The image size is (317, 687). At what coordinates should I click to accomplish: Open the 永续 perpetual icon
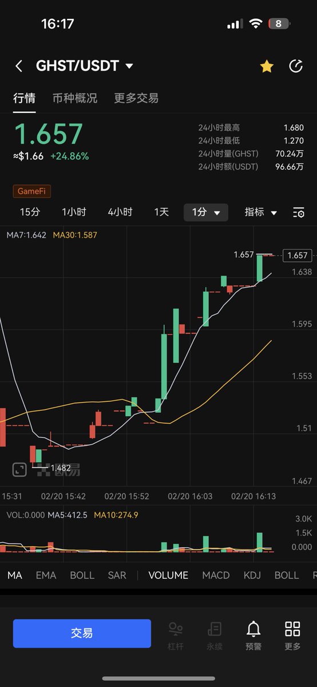click(x=215, y=636)
